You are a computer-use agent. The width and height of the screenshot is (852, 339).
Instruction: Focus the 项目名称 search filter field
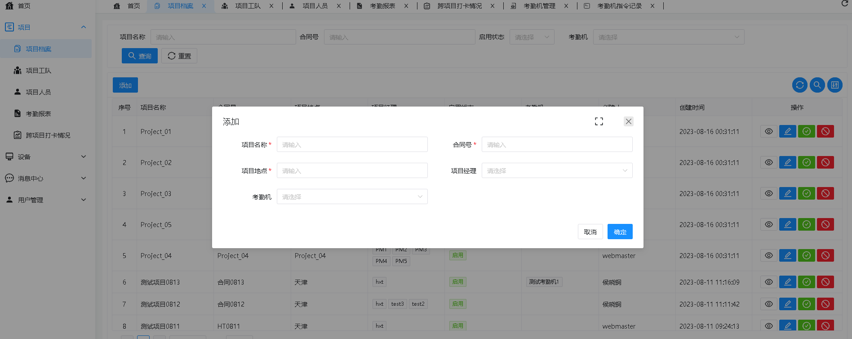[223, 37]
